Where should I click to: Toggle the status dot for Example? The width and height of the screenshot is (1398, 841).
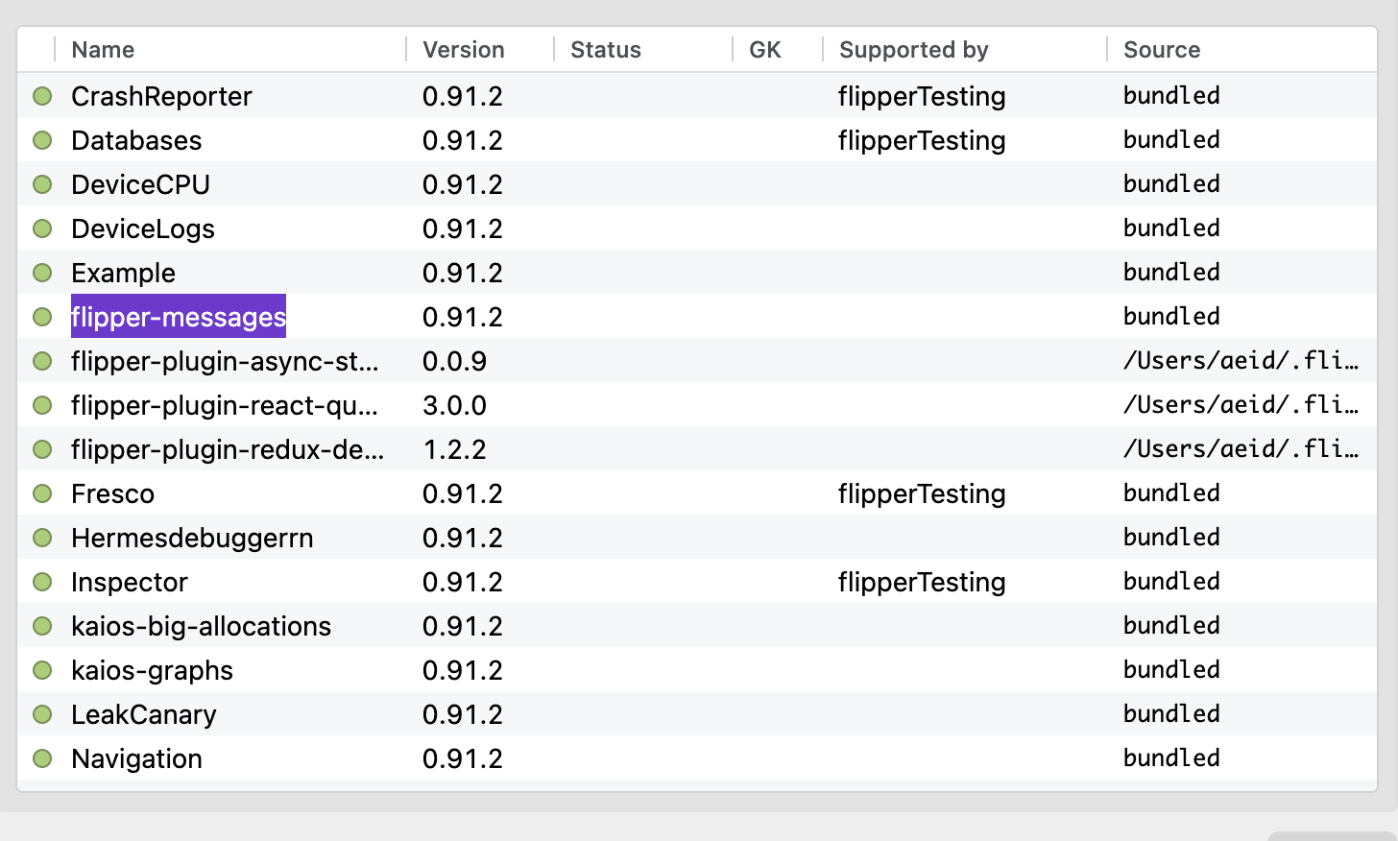(42, 273)
